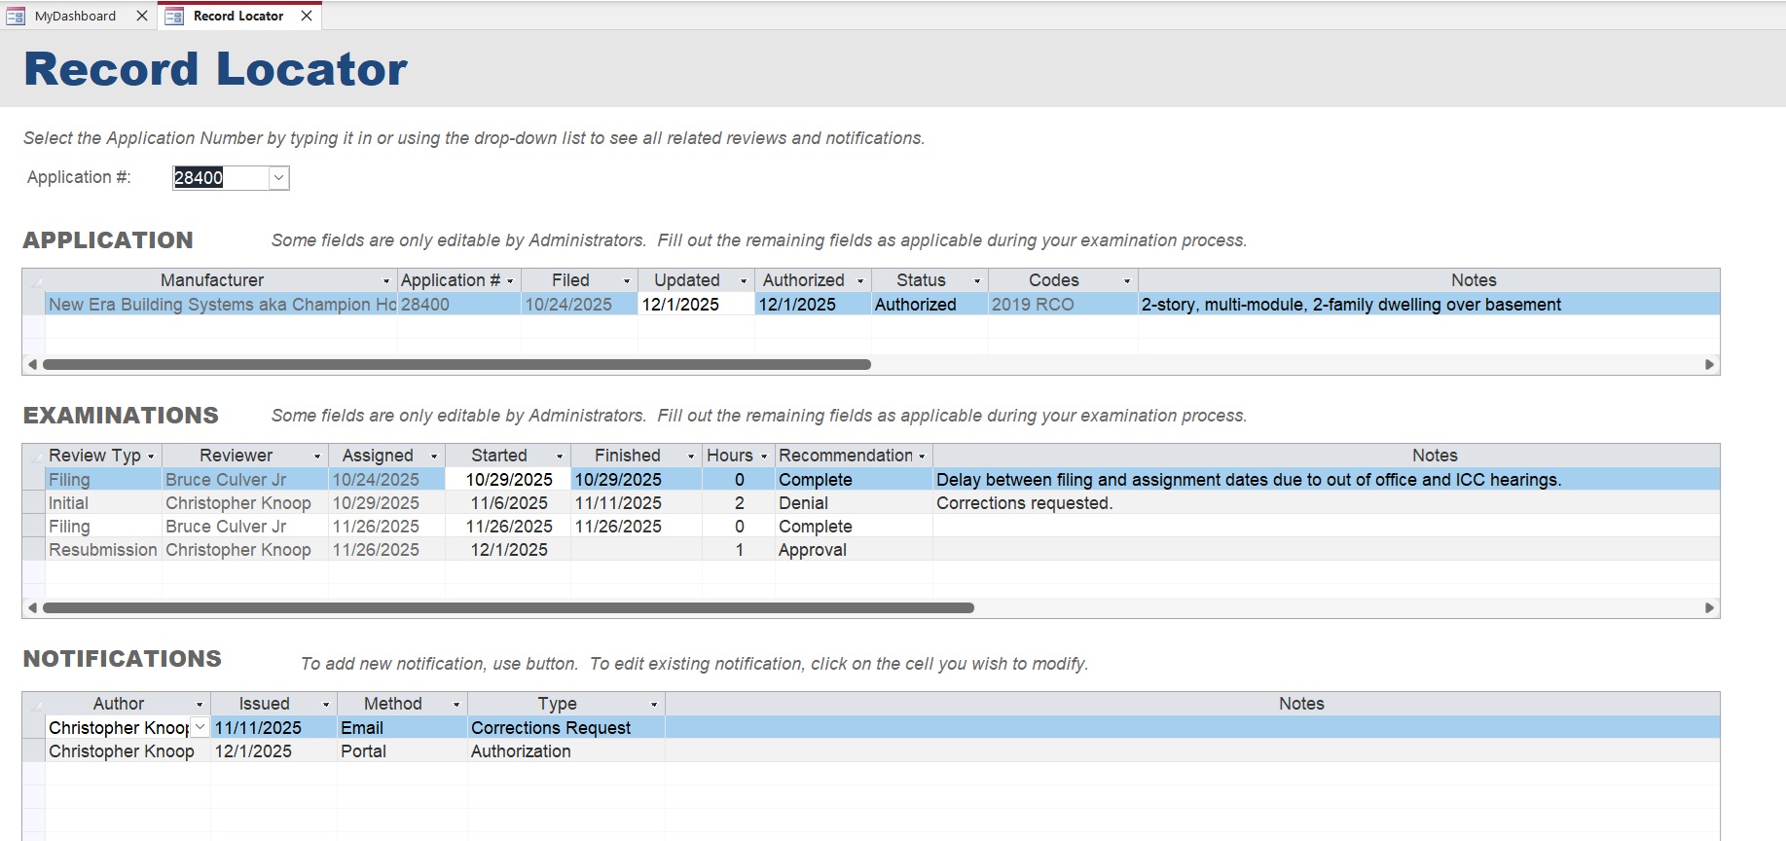Open Hours column filter arrow
The image size is (1786, 841).
(764, 457)
